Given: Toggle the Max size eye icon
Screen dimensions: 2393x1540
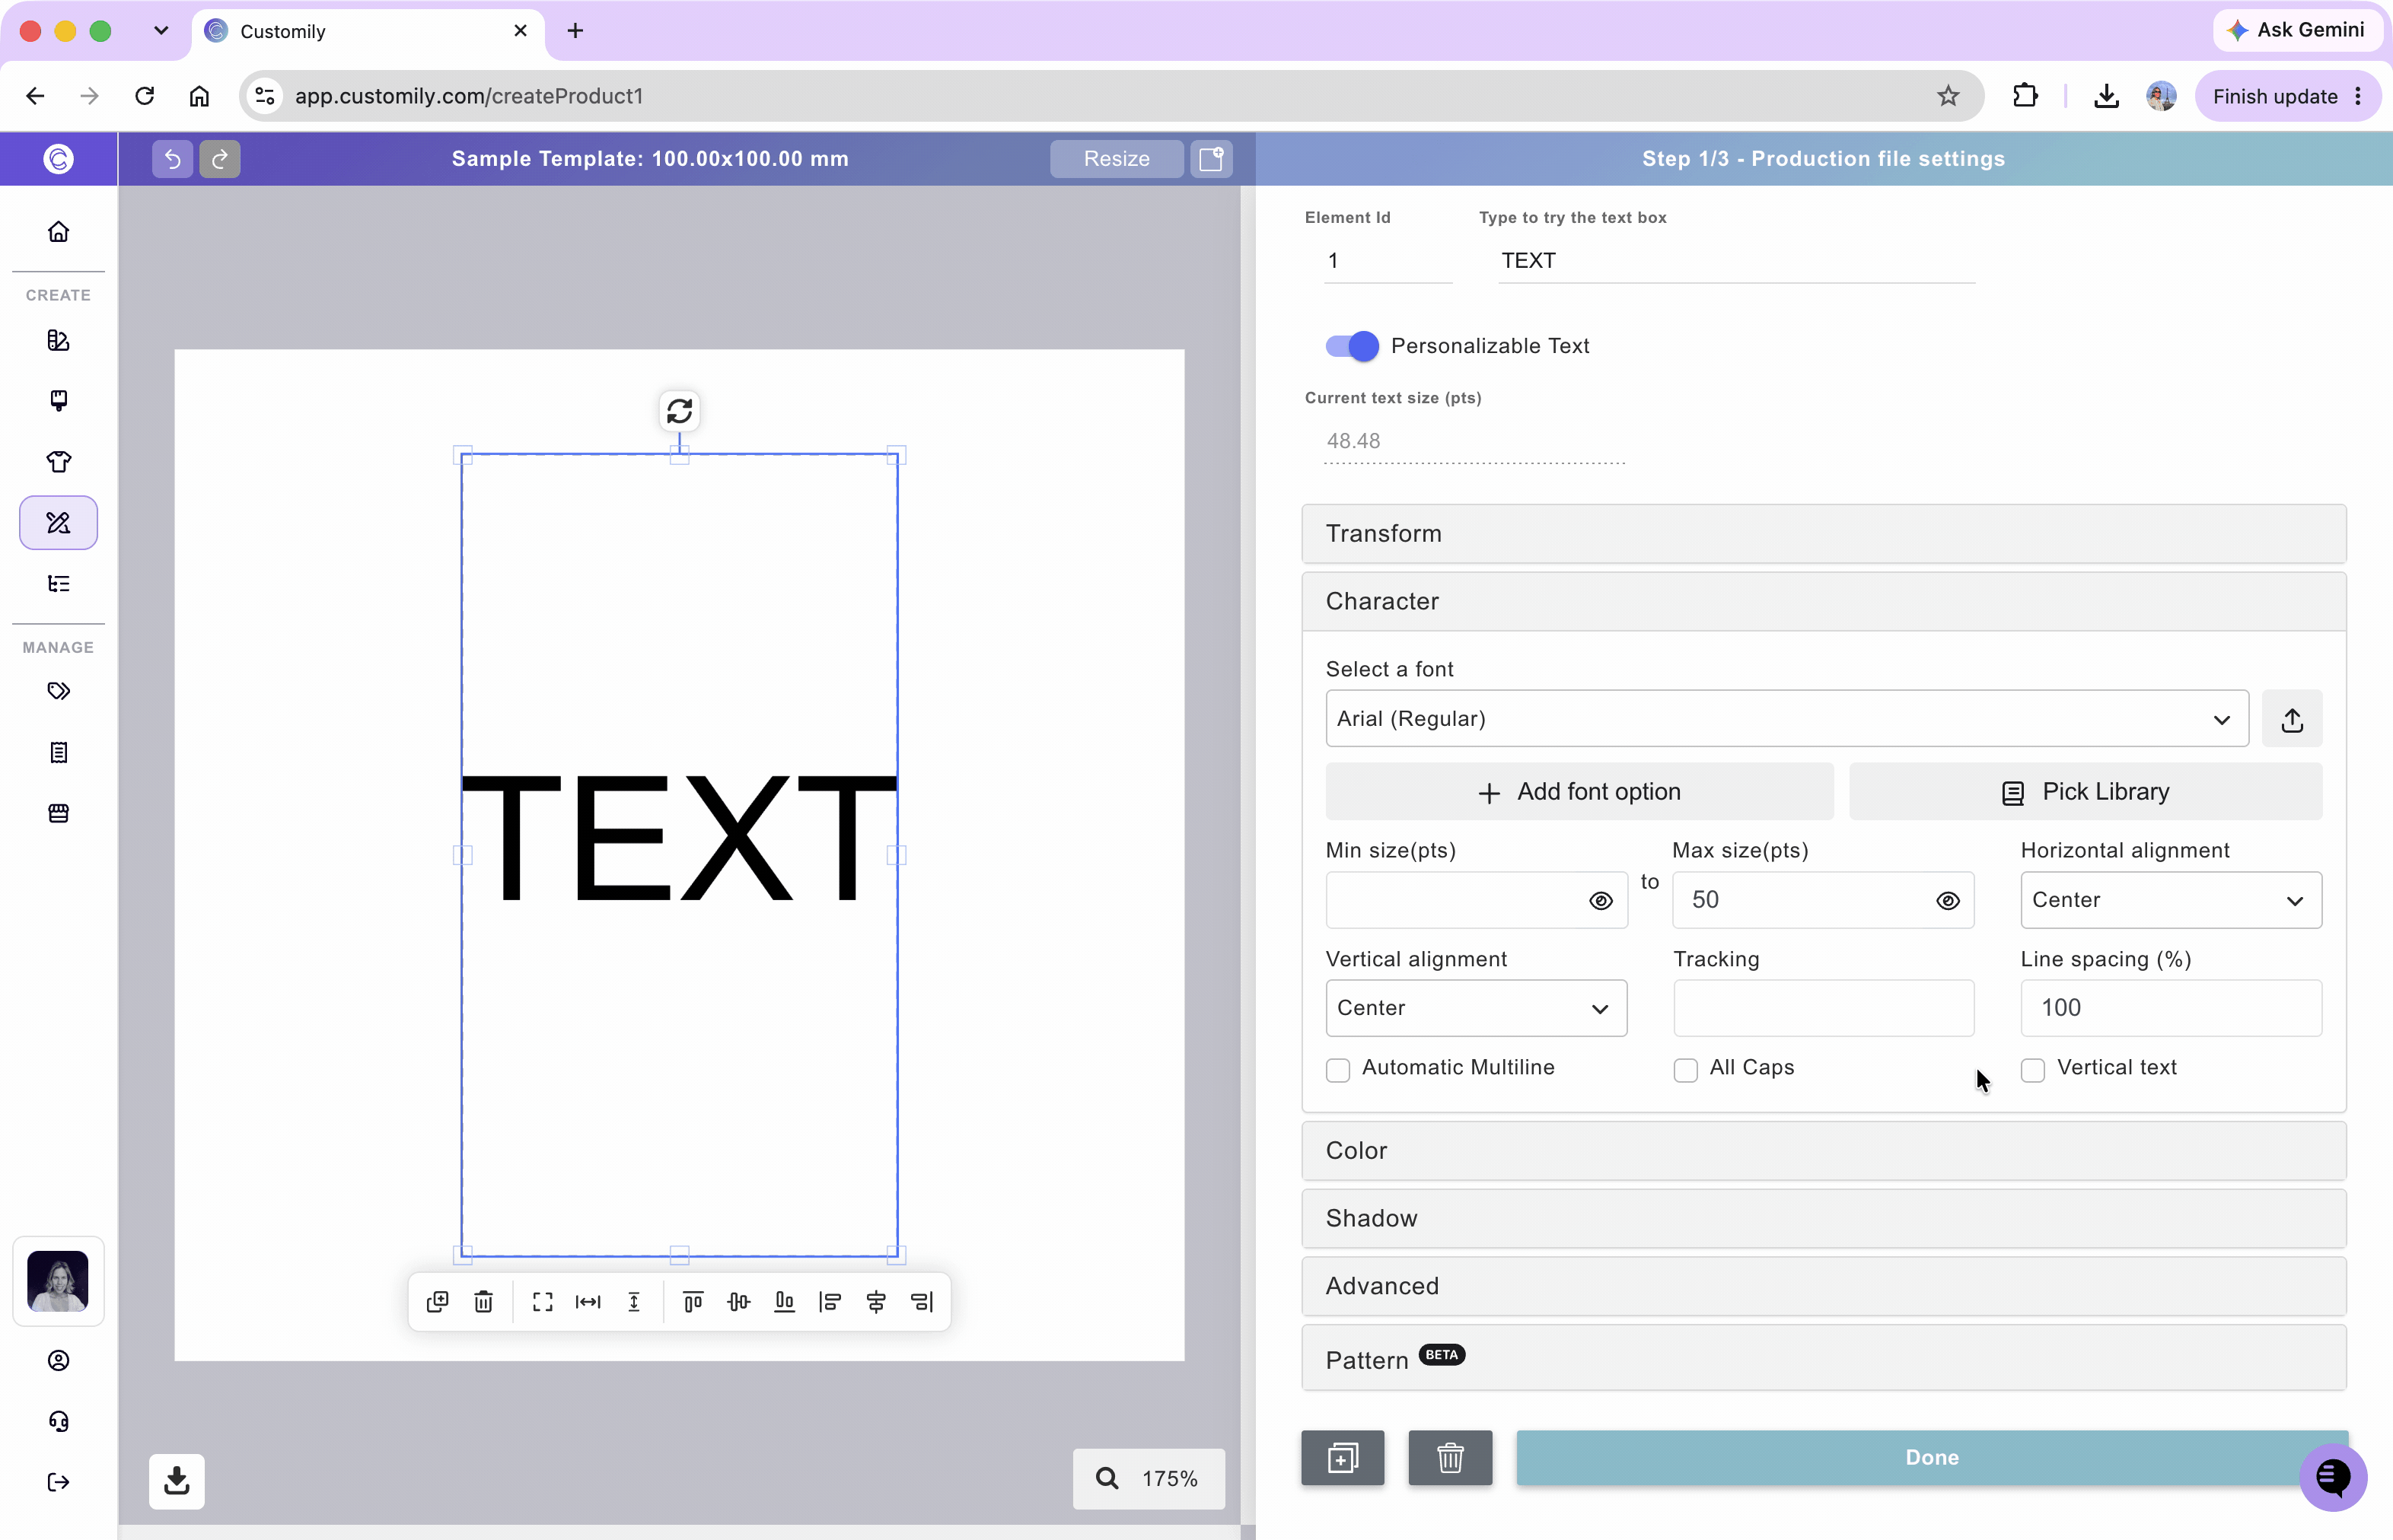Looking at the screenshot, I should click(1948, 901).
